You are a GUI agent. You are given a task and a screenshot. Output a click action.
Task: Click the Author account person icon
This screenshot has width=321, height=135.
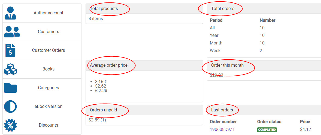click(10, 13)
